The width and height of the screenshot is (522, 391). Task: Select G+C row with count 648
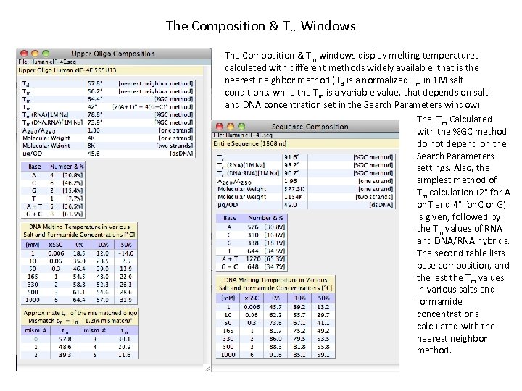252,266
